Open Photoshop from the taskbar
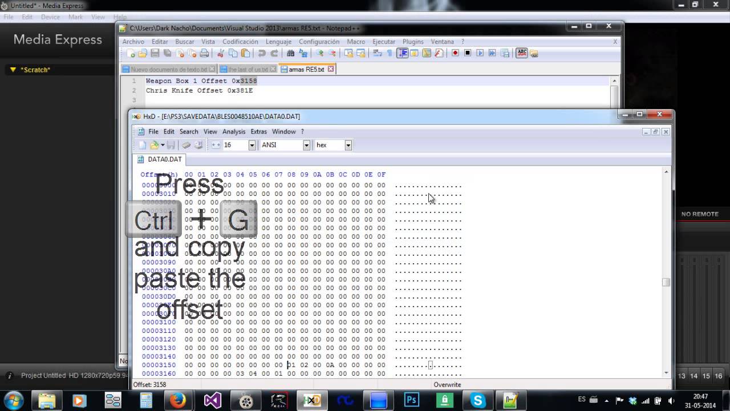 [411, 400]
